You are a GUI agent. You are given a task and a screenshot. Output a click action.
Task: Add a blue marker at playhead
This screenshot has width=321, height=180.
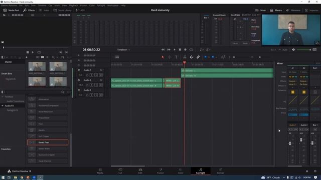(x=213, y=57)
